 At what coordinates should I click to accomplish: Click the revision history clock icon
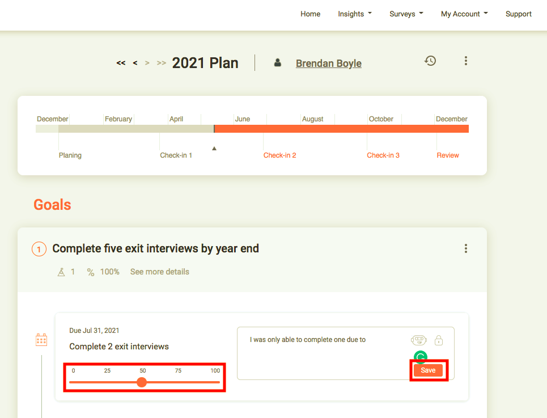[430, 61]
